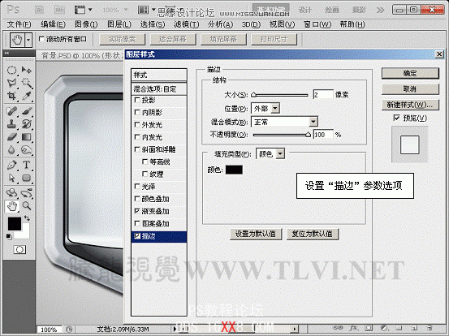Image resolution: width=449 pixels, height=336 pixels.
Task: Click 复位为默认值 reset default button
Action: pos(313,234)
